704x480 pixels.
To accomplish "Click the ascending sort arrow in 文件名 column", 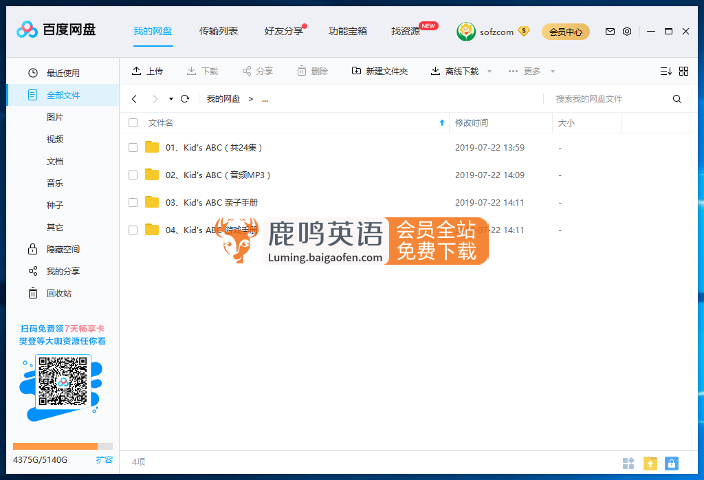I will point(442,122).
